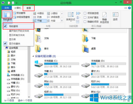Uncheck the 导航窗格 menu entry
The width and height of the screenshot is (133, 104).
click(x=18, y=26)
